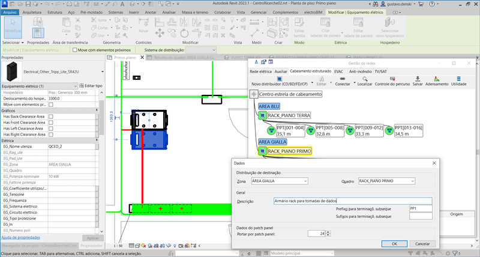Click the Conectar tool icon

click(343, 78)
